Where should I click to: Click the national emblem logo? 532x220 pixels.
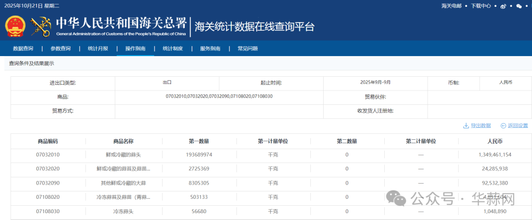pyautogui.click(x=15, y=27)
